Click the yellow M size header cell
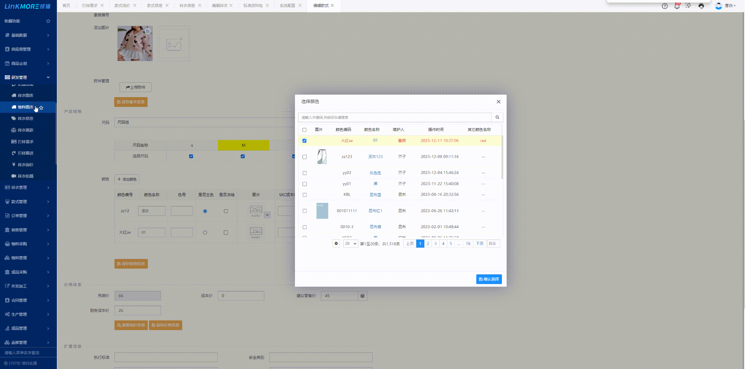Viewport: 745px width, 369px height. tap(243, 145)
